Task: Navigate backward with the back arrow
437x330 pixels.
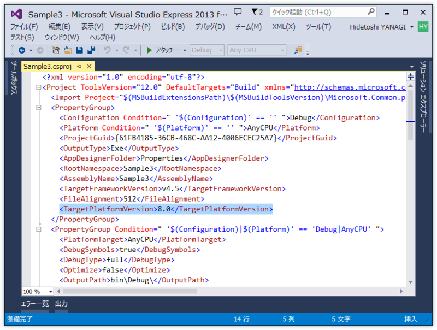Action: coord(22,50)
